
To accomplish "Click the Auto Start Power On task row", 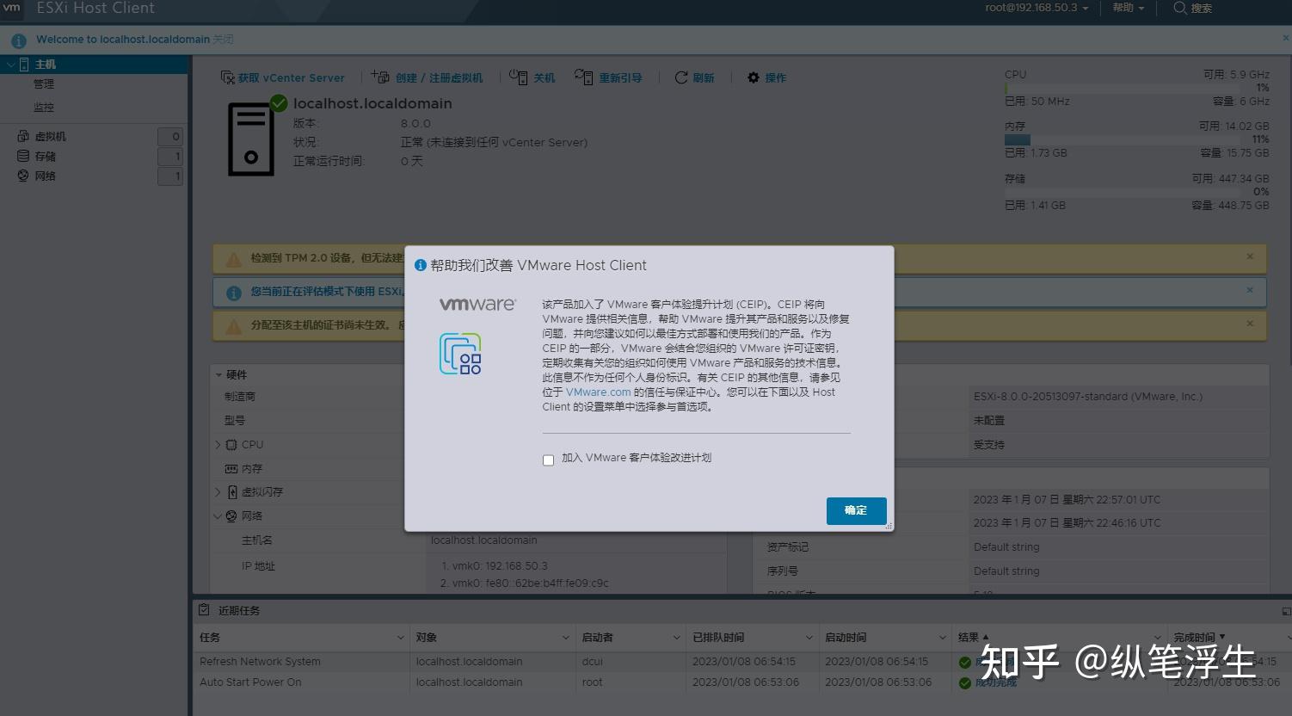I will click(x=741, y=682).
